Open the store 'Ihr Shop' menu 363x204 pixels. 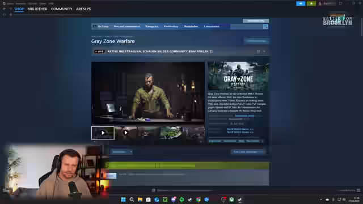coord(103,27)
